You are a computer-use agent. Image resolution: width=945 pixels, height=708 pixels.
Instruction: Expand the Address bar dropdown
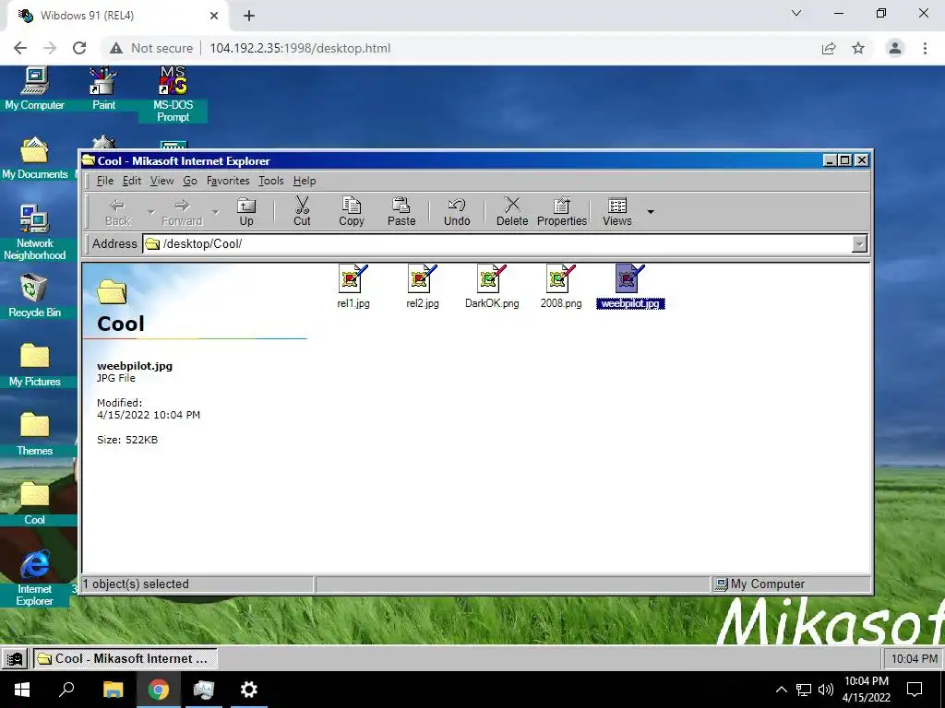click(859, 243)
